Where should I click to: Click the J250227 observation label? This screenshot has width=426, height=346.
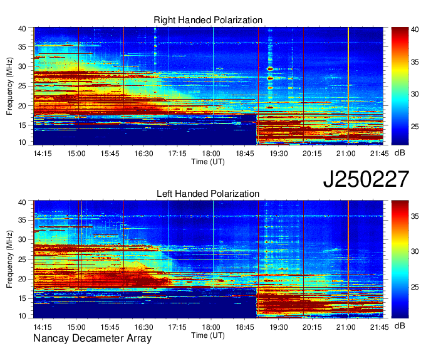click(x=366, y=179)
